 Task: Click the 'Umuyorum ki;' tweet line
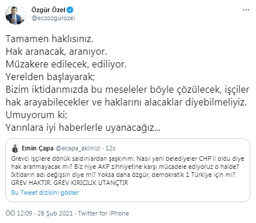(36, 115)
